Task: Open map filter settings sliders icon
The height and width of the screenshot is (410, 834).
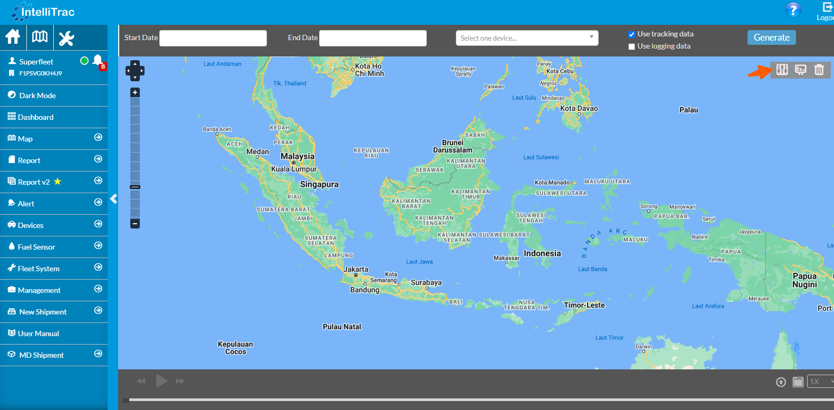Action: [782, 70]
